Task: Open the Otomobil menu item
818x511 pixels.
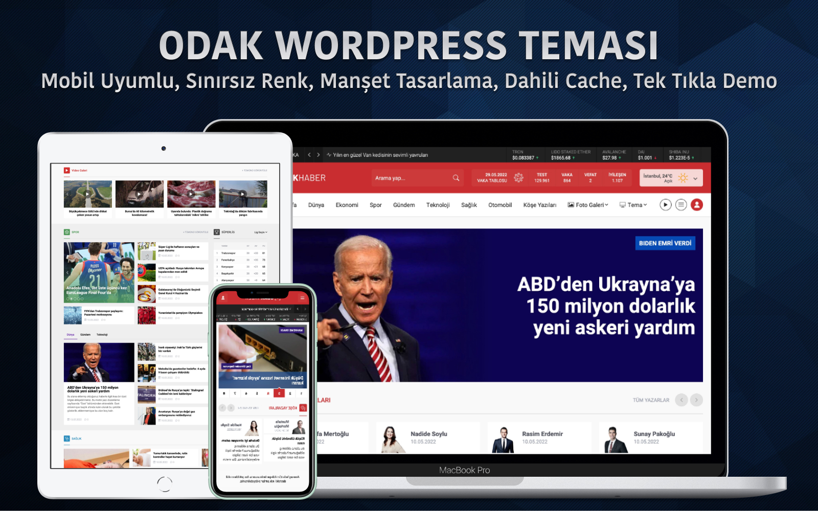Action: tap(500, 205)
